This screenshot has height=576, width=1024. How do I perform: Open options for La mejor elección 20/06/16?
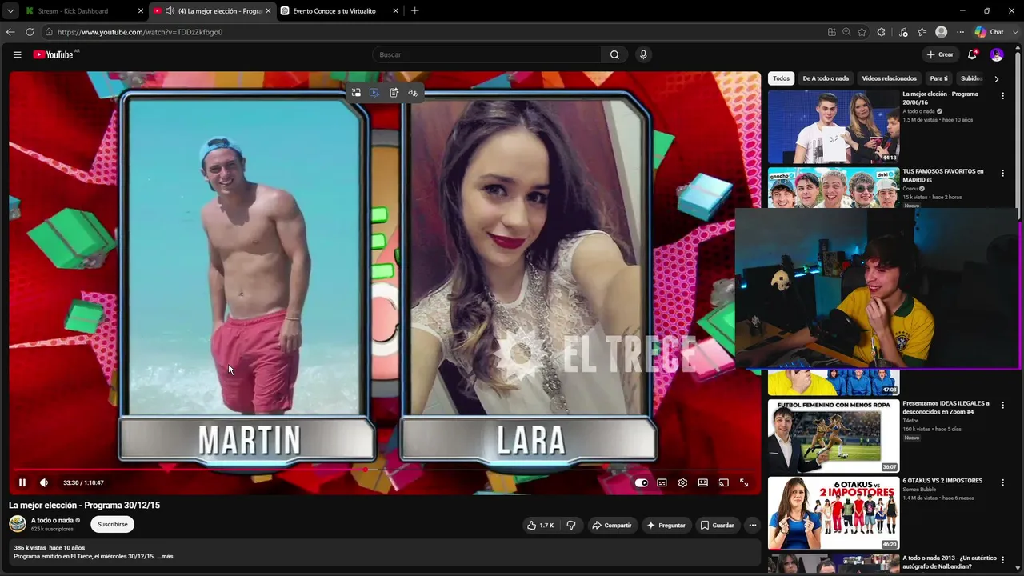pyautogui.click(x=1002, y=96)
